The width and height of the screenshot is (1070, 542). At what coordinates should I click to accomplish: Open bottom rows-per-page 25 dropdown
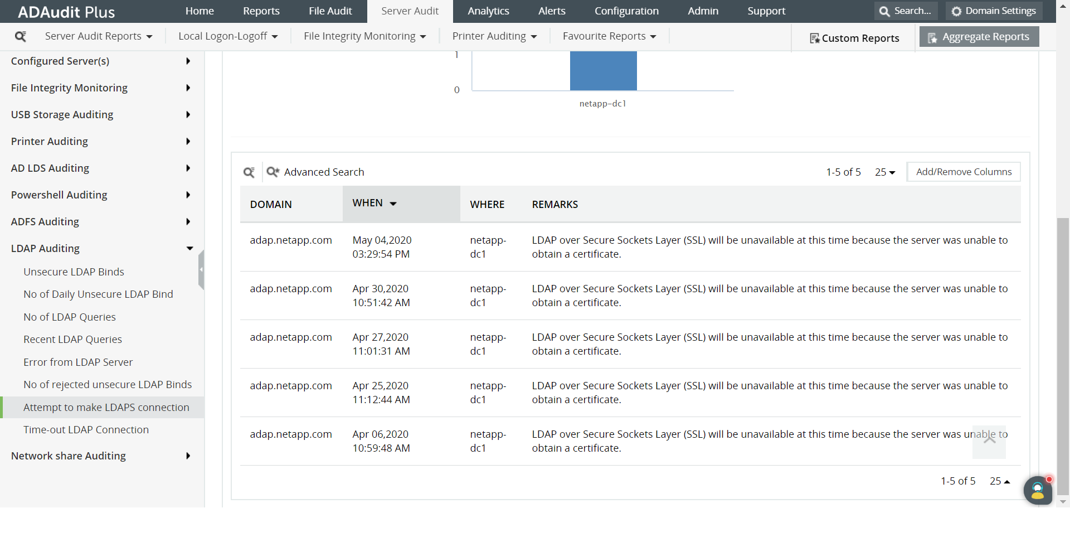coord(1000,481)
